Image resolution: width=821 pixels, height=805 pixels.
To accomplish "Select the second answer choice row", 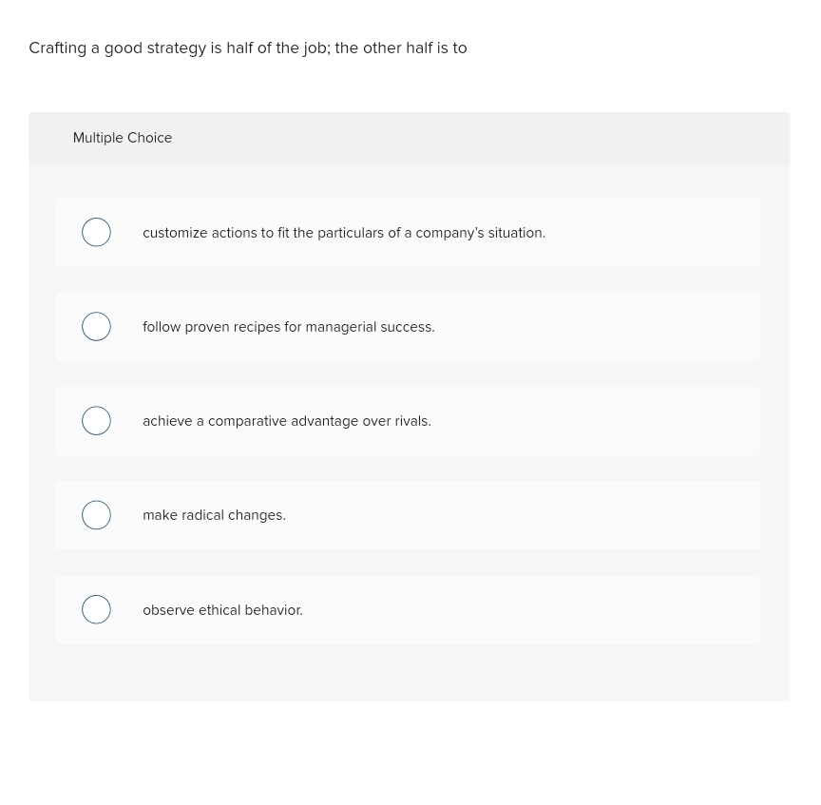I will (407, 326).
